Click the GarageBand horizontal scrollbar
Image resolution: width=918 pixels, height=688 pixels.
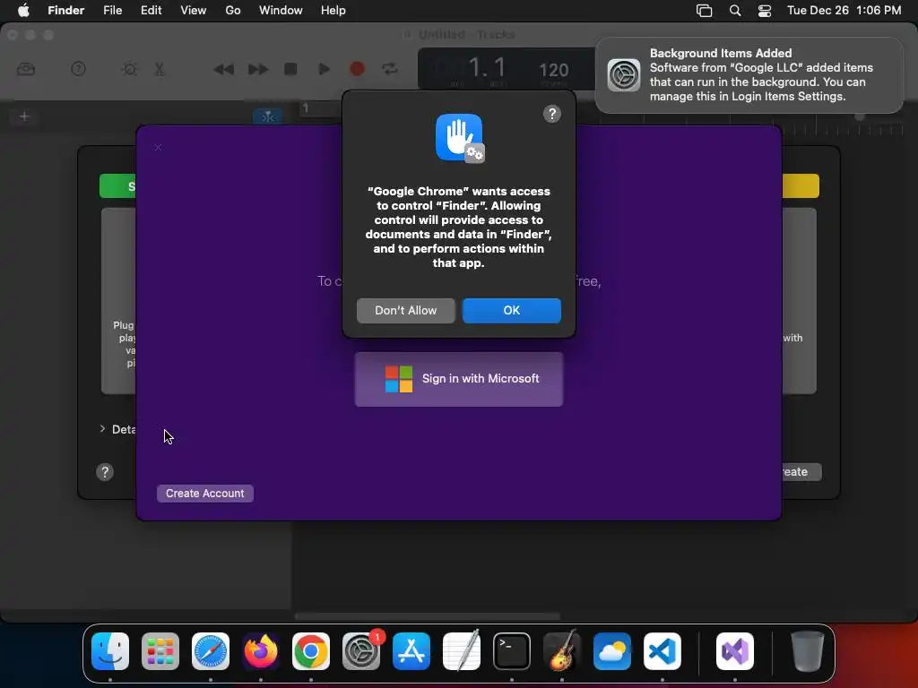coord(427,616)
